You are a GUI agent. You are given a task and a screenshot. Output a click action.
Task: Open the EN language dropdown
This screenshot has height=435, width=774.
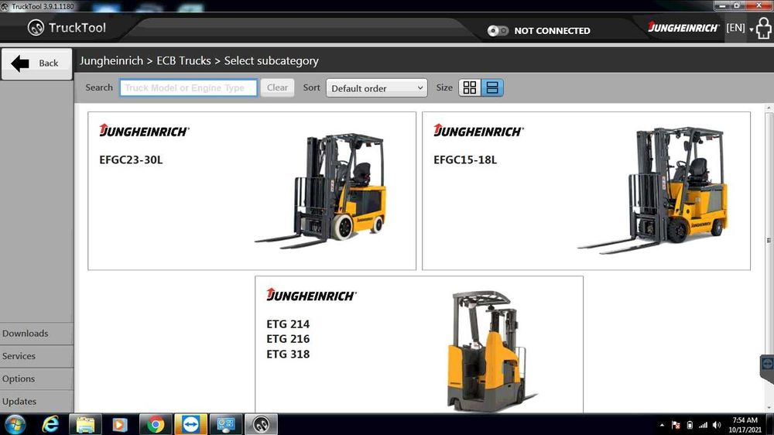click(x=739, y=28)
